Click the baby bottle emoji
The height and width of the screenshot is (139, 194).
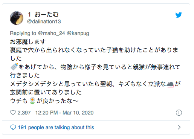14,67
